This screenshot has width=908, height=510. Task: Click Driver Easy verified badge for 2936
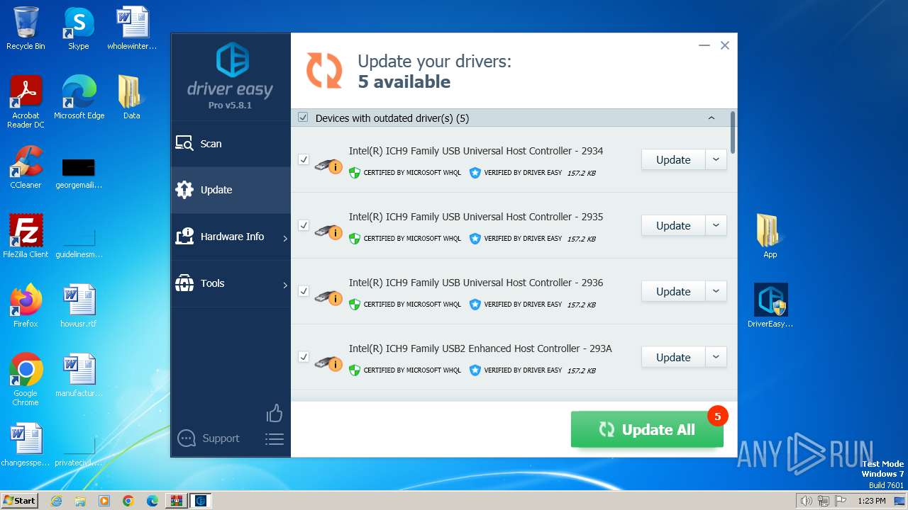click(475, 305)
